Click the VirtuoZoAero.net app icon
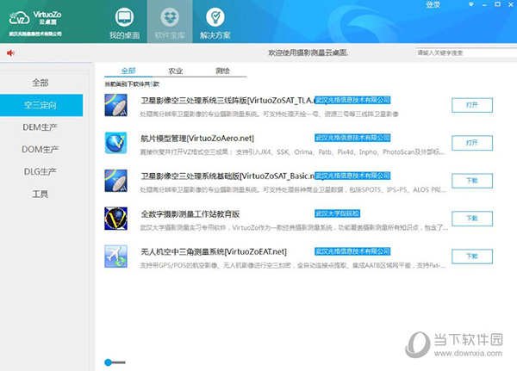 [115, 142]
